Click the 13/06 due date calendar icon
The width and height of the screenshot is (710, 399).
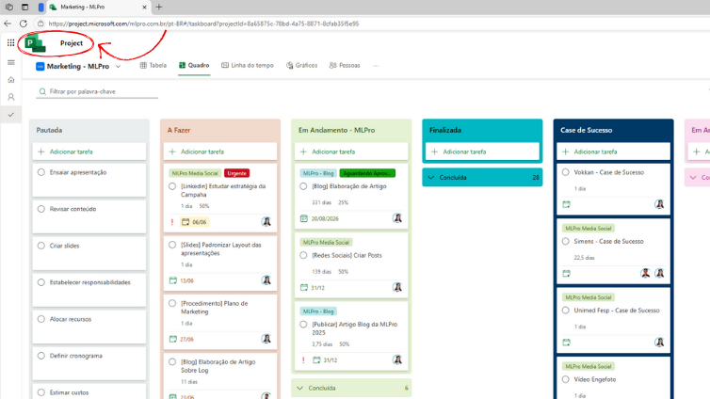coord(173,280)
